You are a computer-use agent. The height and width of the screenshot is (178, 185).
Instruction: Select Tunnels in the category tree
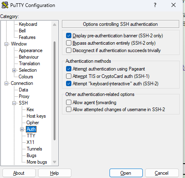coord(34,149)
